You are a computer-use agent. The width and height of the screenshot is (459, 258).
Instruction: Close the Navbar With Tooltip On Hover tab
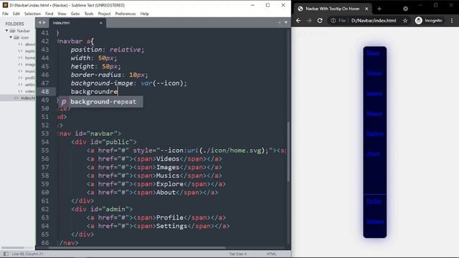pos(366,9)
